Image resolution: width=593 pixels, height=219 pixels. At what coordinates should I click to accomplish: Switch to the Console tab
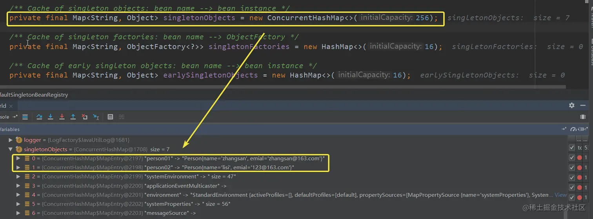click(x=5, y=117)
